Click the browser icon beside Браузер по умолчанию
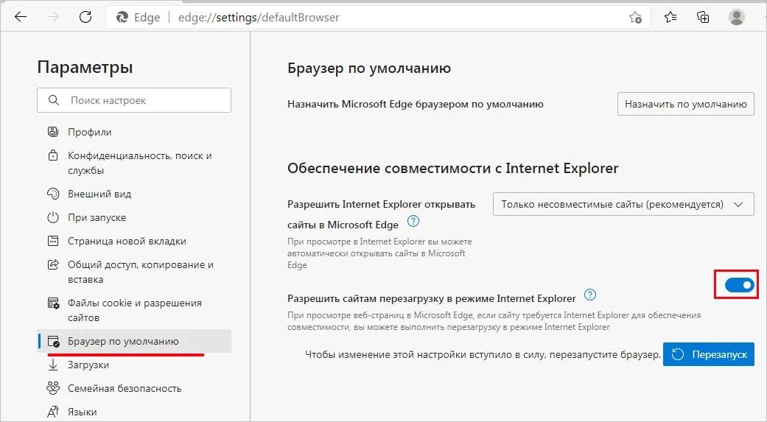Image resolution: width=767 pixels, height=422 pixels. pos(53,341)
